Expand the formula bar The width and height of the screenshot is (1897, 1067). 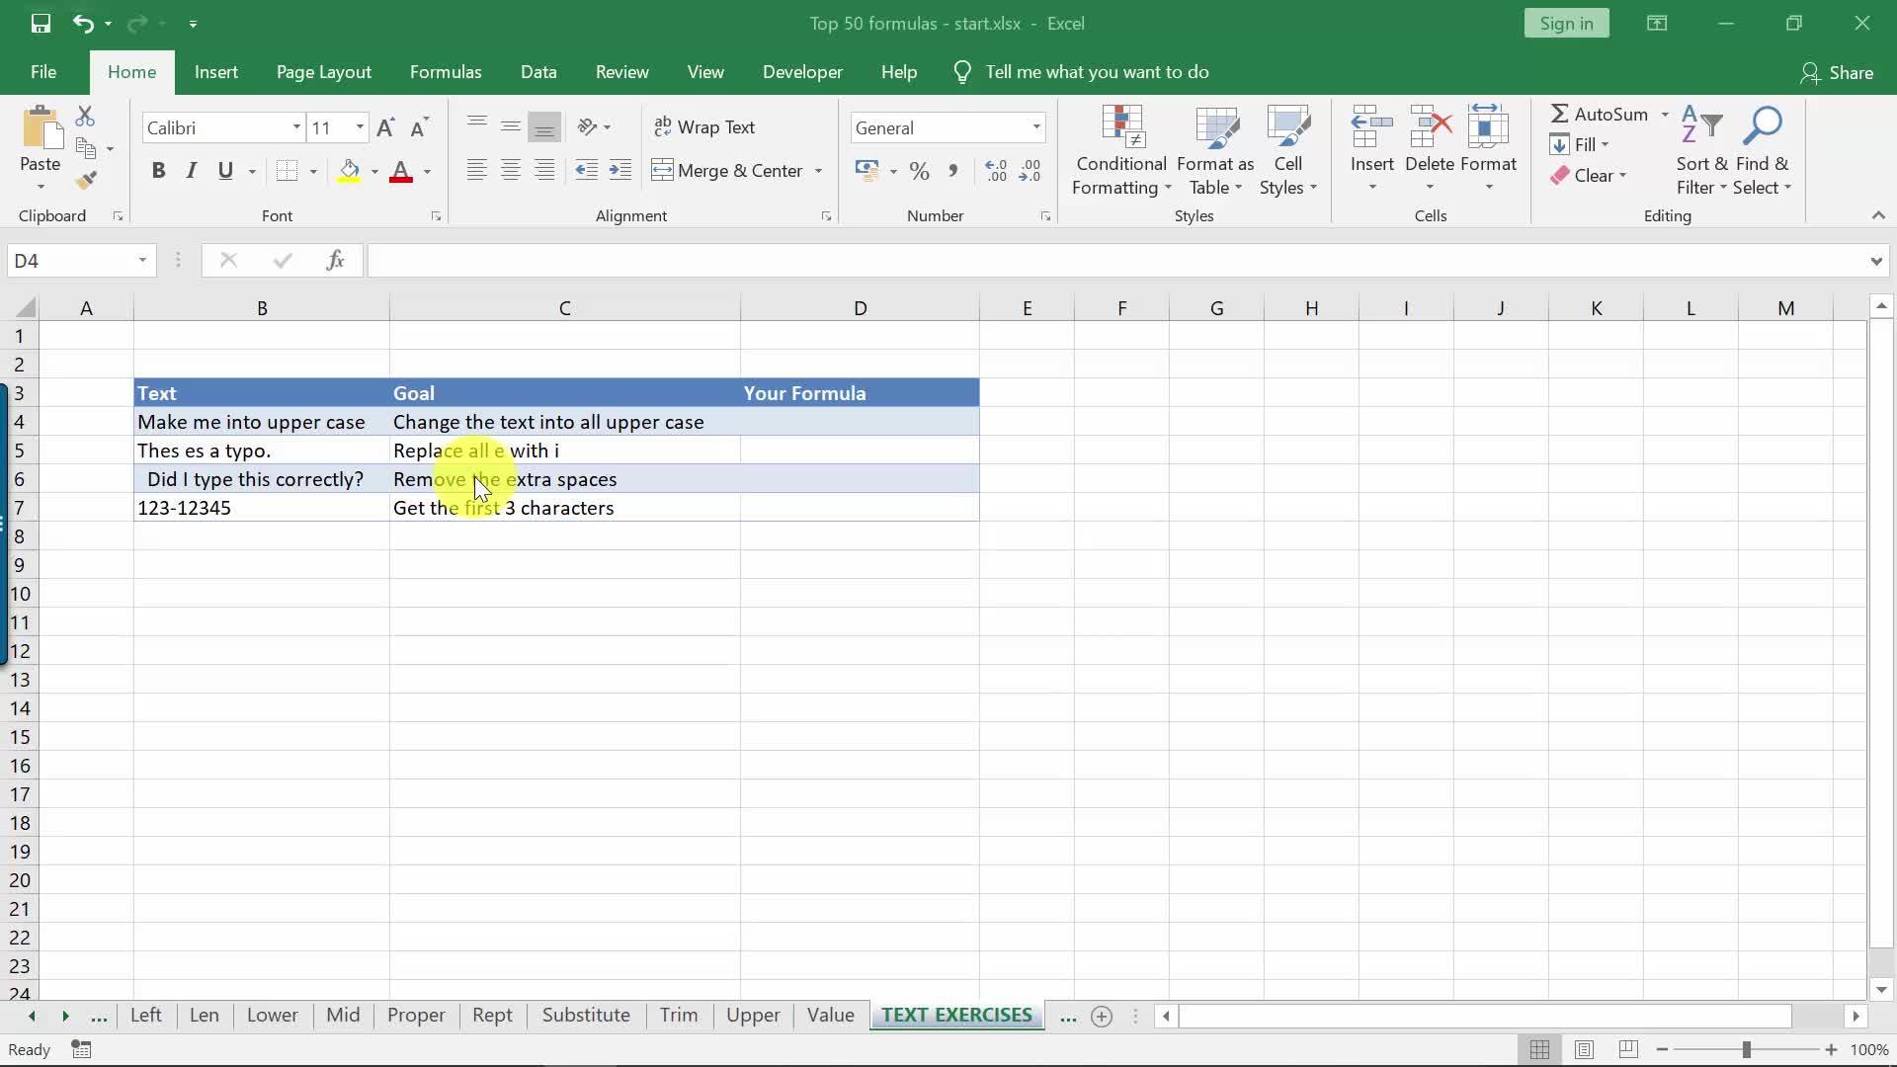pos(1875,261)
